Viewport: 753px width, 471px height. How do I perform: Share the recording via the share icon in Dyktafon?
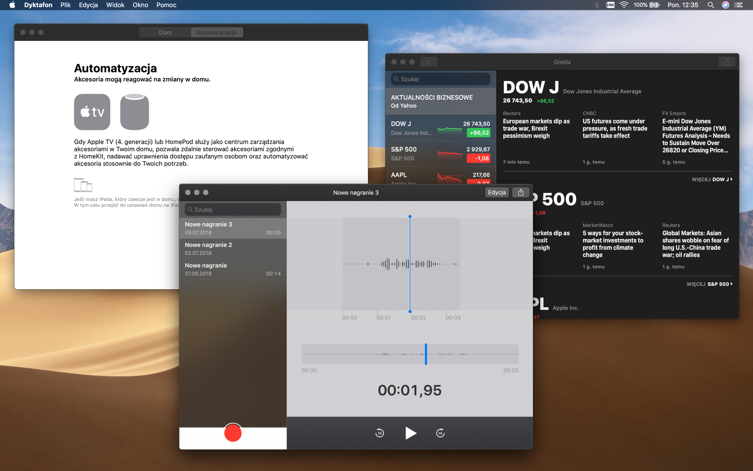[521, 192]
